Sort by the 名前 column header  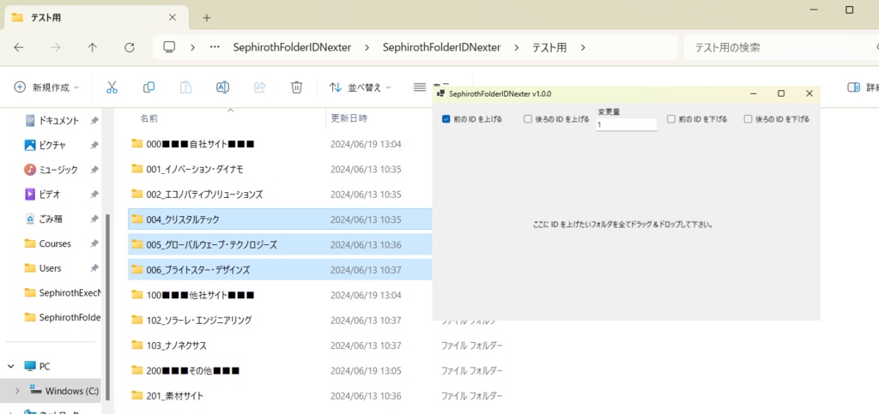click(x=149, y=118)
